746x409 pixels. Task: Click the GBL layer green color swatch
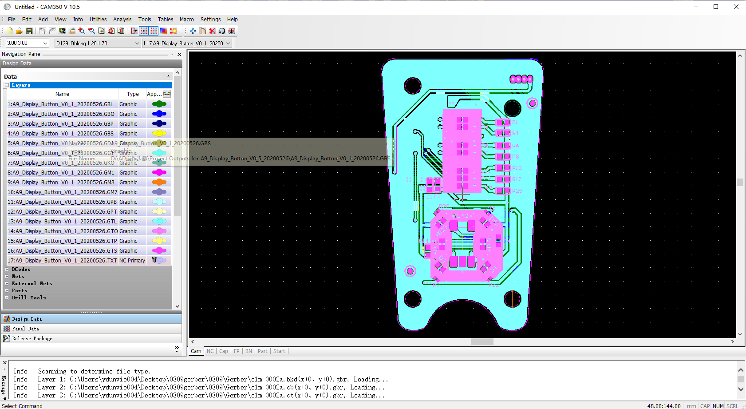click(159, 104)
